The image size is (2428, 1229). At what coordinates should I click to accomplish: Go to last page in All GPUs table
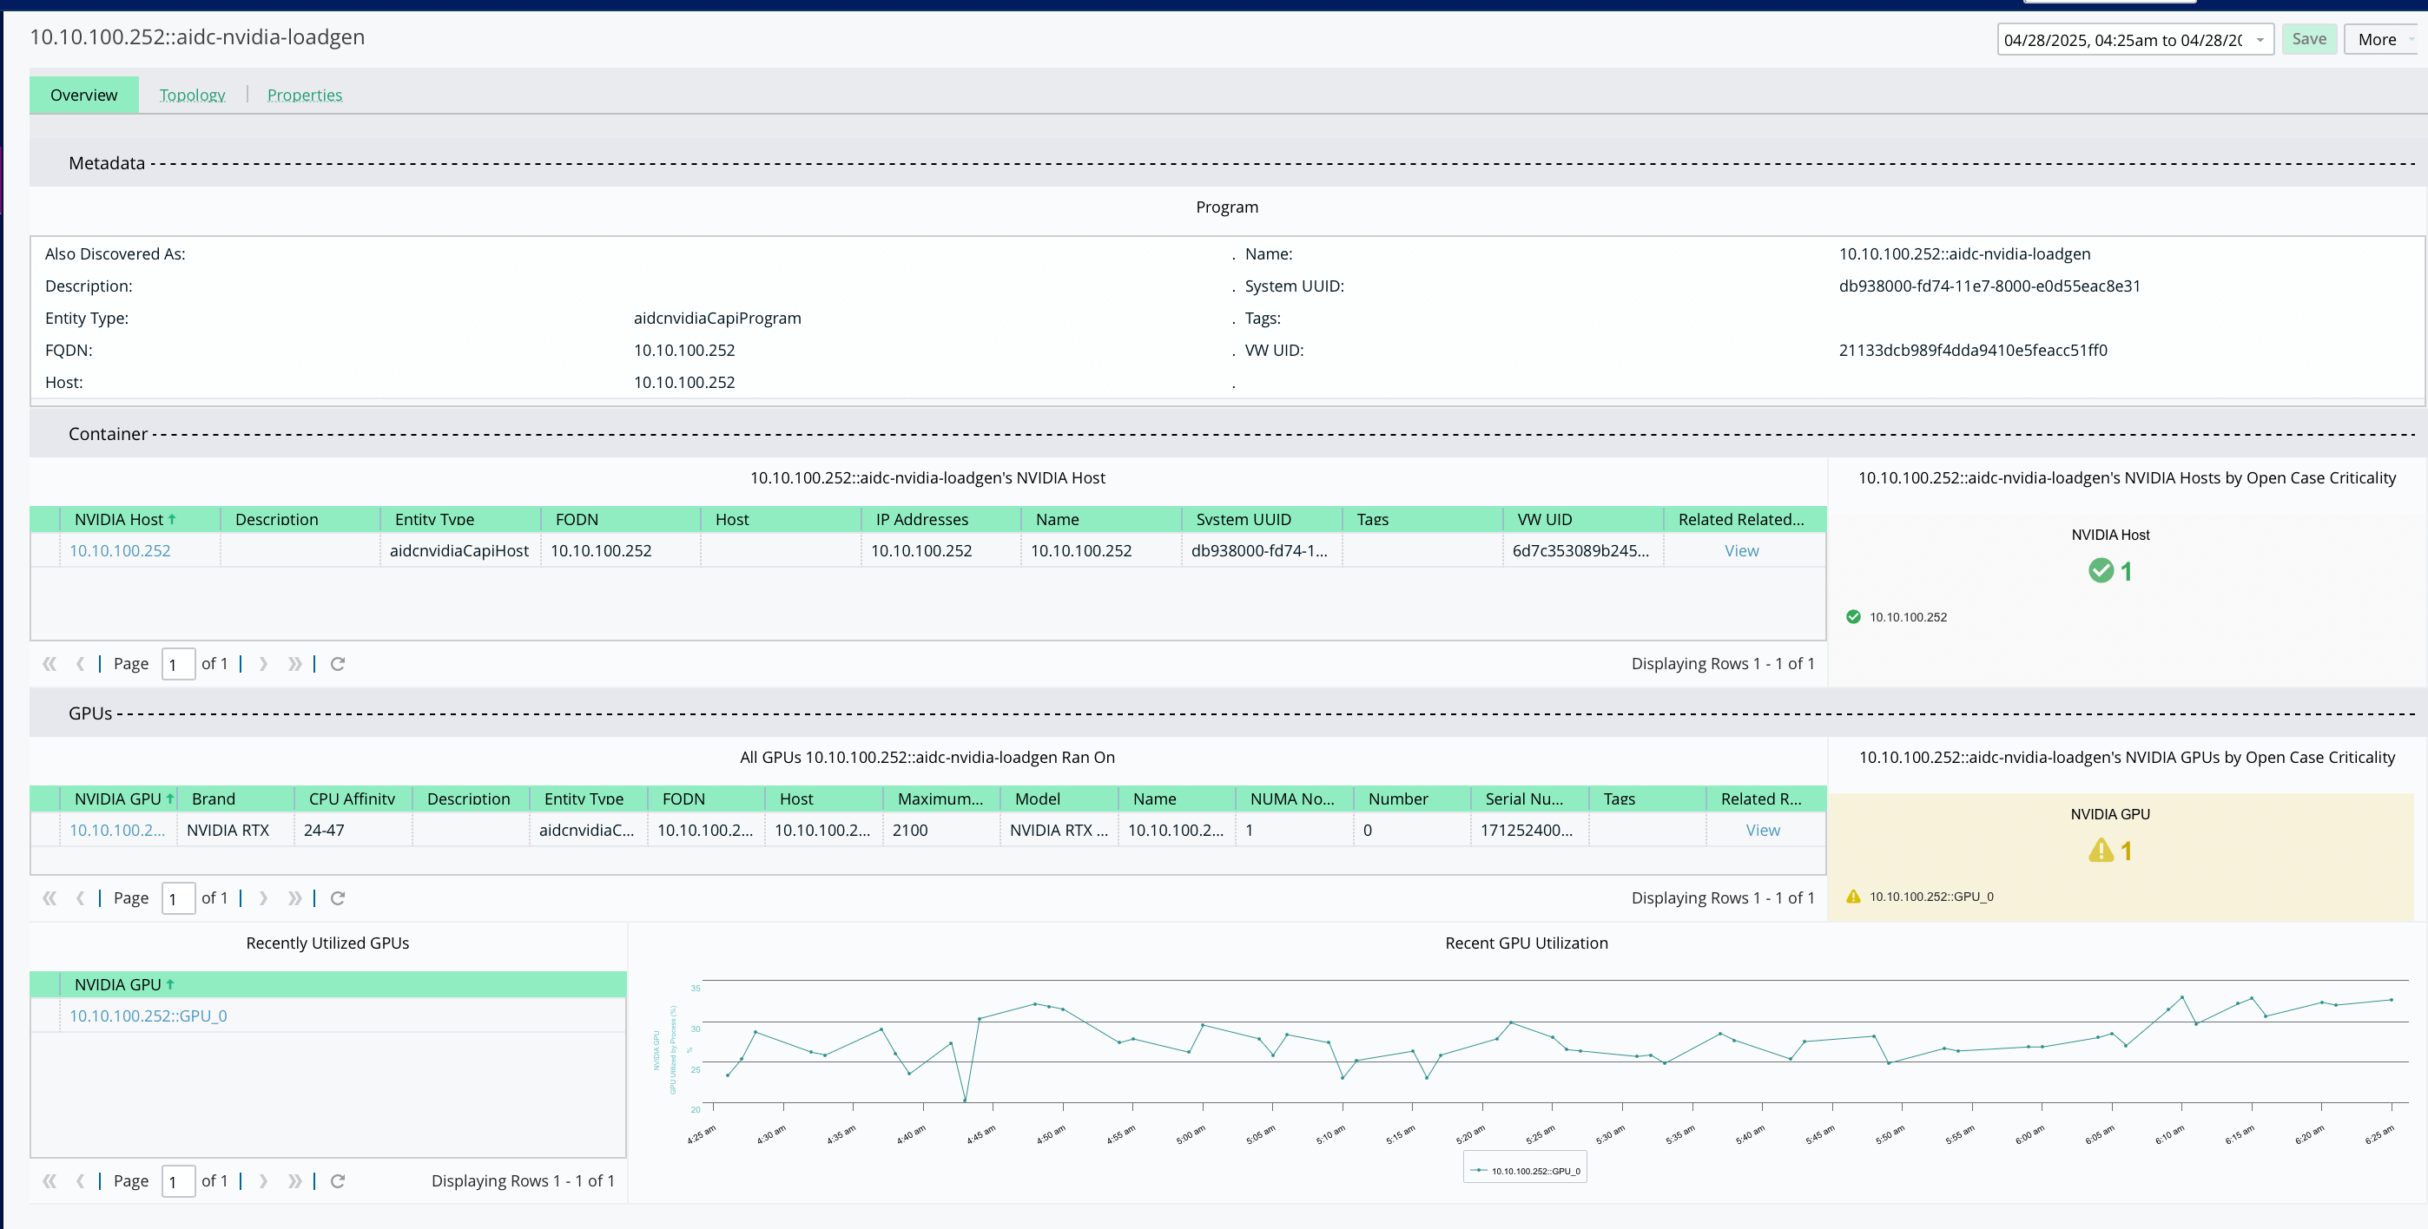[x=295, y=898]
